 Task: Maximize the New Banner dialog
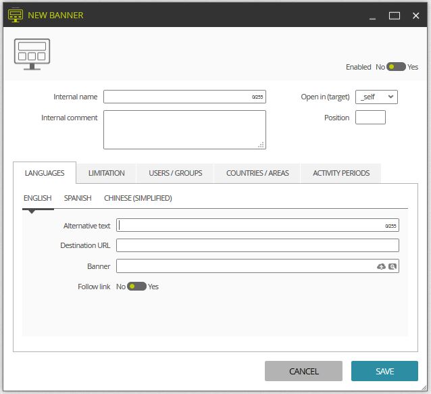point(394,16)
